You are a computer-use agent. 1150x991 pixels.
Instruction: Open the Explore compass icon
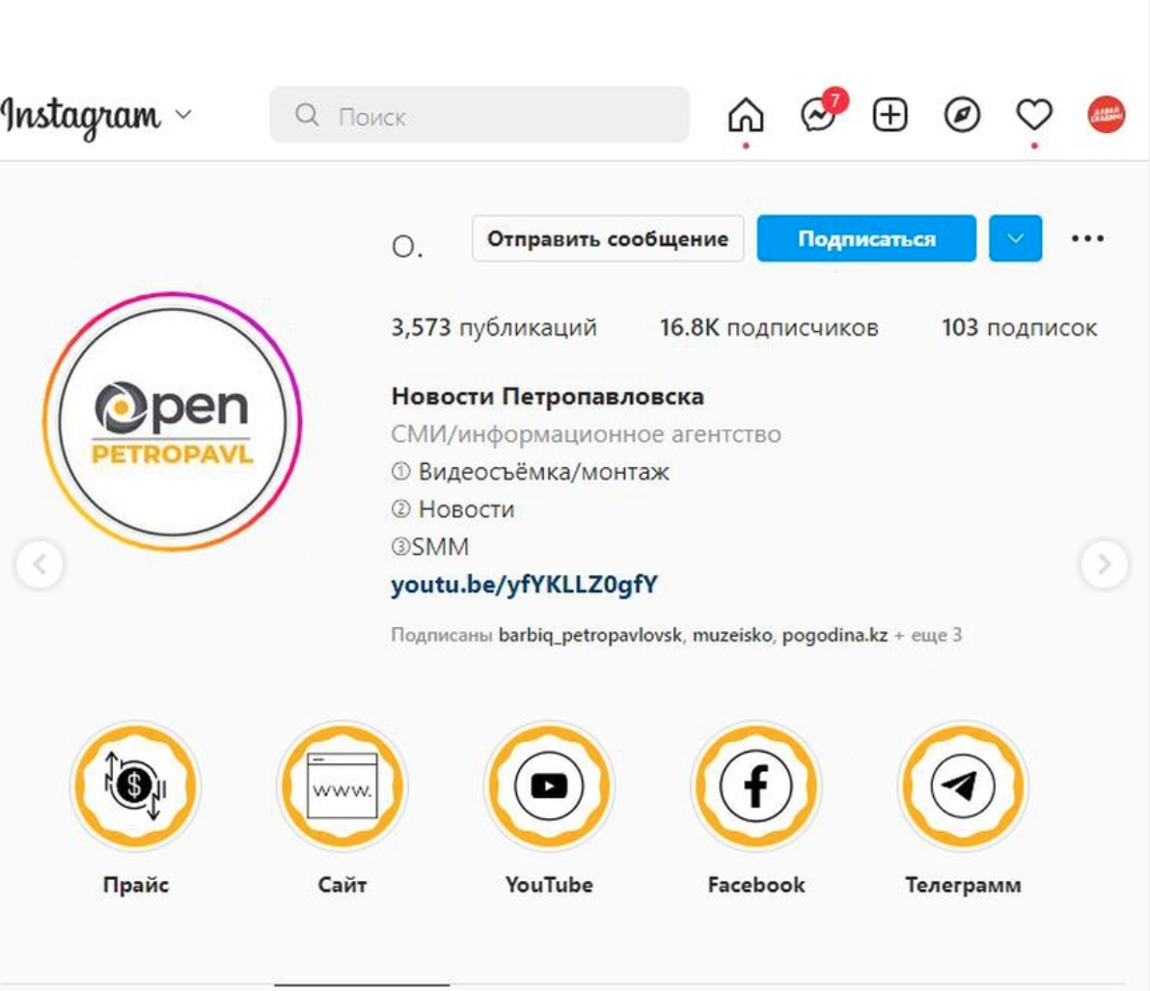click(962, 115)
